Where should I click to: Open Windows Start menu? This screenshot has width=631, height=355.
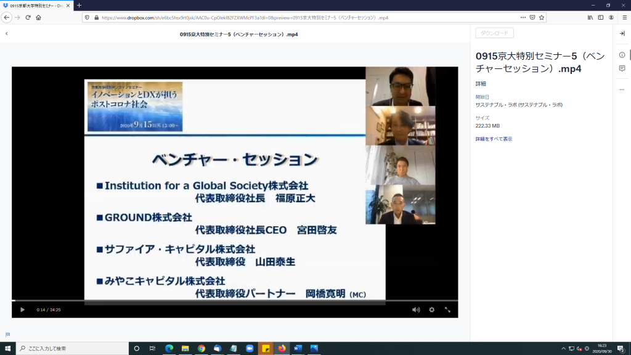pyautogui.click(x=7, y=348)
